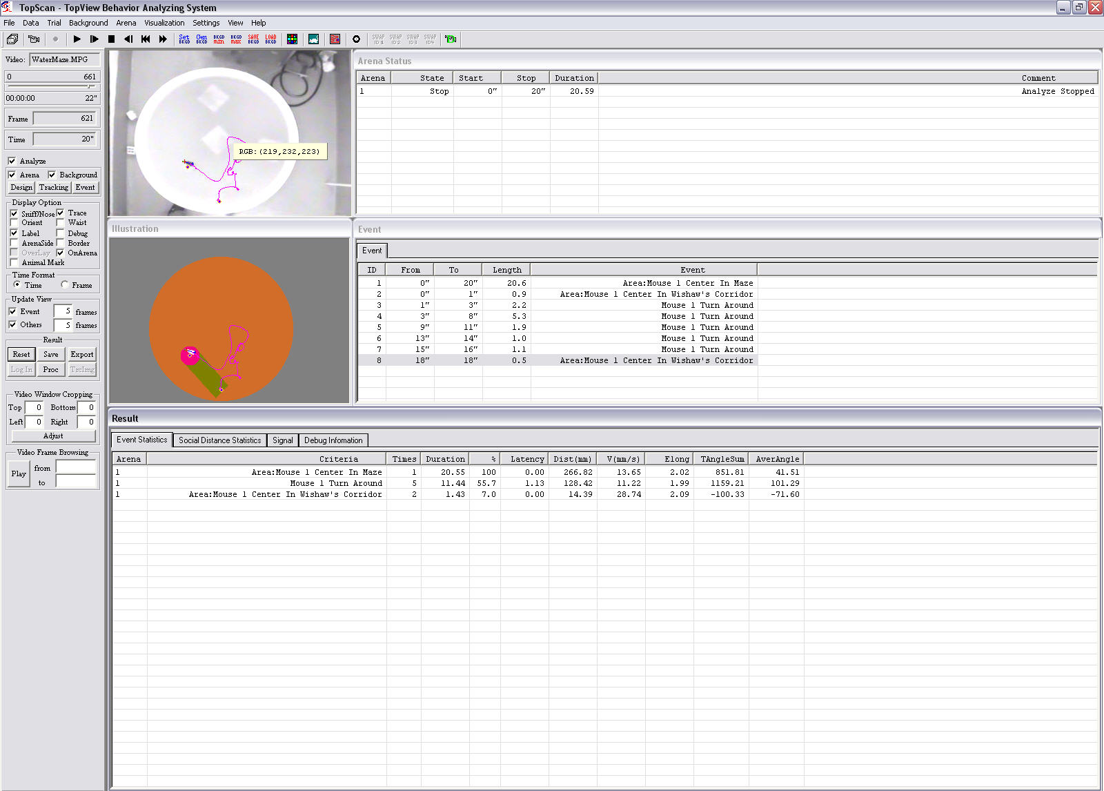Image resolution: width=1104 pixels, height=791 pixels.
Task: Click the SAVE BKGD toolbar icon
Action: coord(253,39)
